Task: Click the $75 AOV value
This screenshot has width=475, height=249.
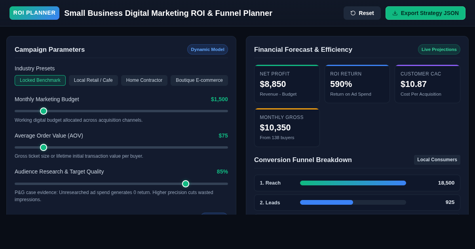Action: tap(223, 136)
